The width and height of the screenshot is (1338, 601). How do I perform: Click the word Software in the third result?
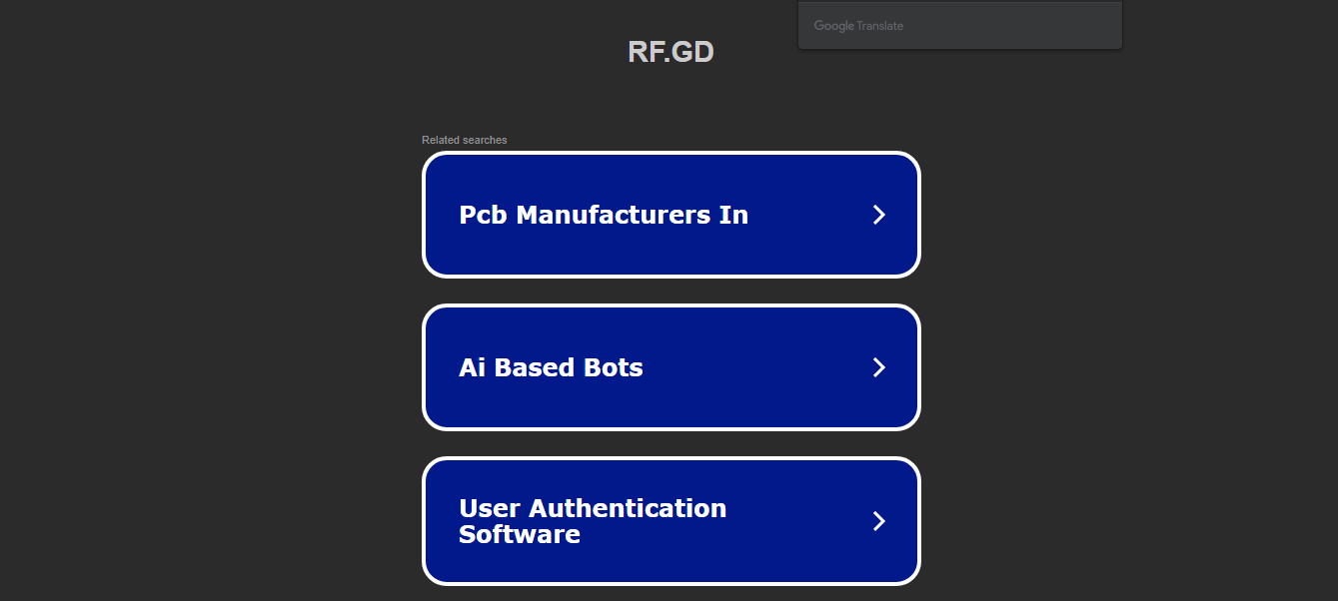[519, 534]
